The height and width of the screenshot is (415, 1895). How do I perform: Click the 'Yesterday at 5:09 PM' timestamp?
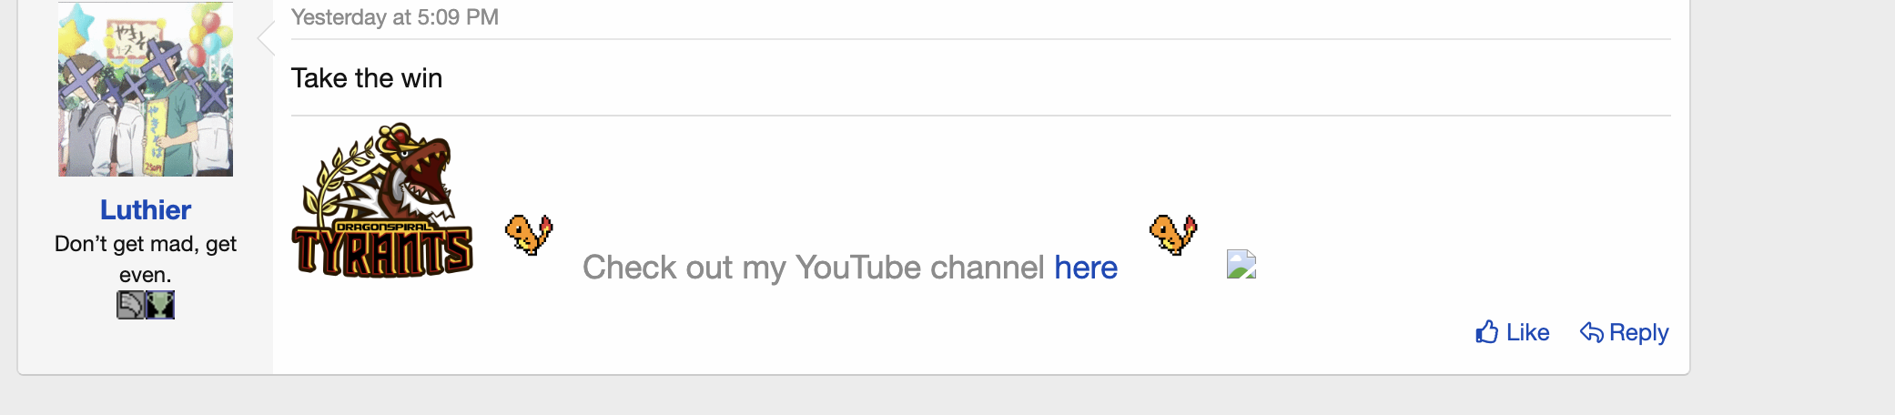pos(395,17)
